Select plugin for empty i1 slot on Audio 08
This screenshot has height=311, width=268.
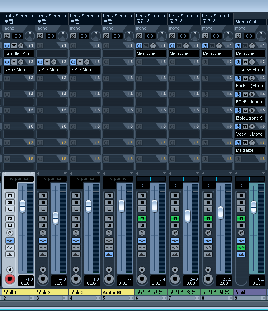(x=118, y=53)
